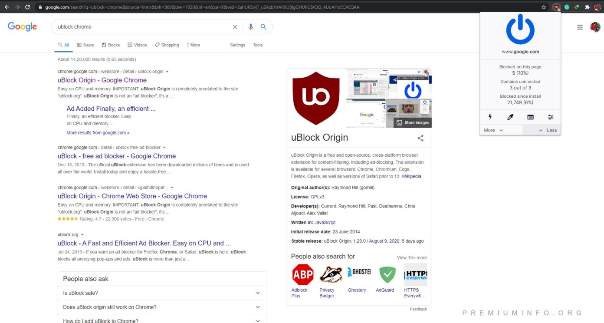Open search Tools

[x=258, y=45]
